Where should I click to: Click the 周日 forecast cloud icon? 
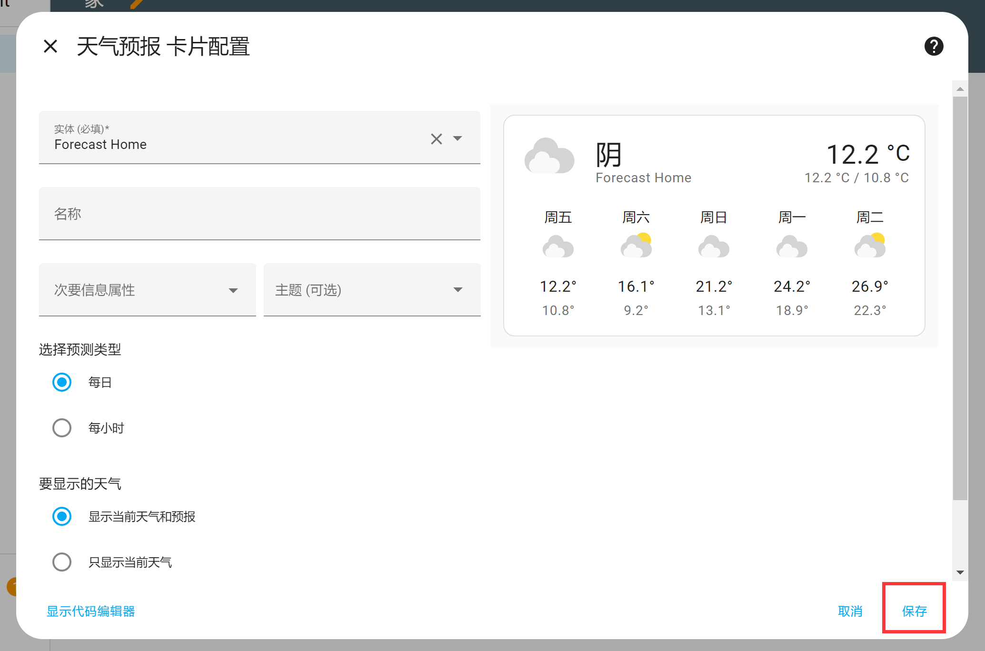[x=714, y=247]
